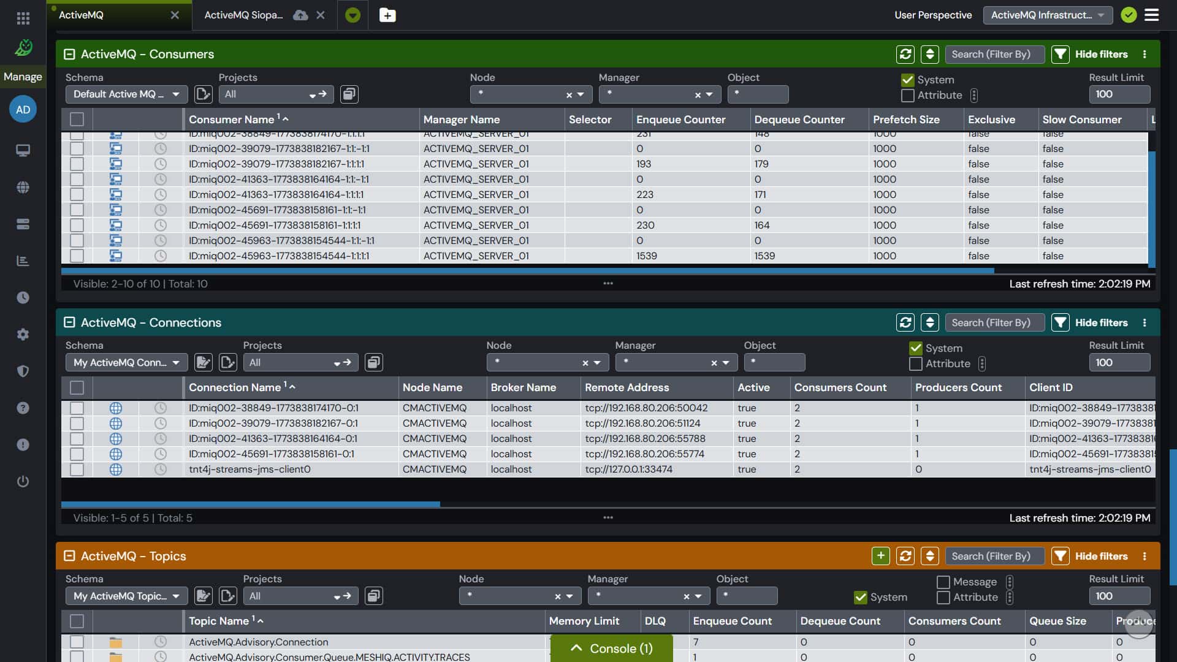
Task: Click the Result Limit field showing 100
Action: click(x=1119, y=94)
